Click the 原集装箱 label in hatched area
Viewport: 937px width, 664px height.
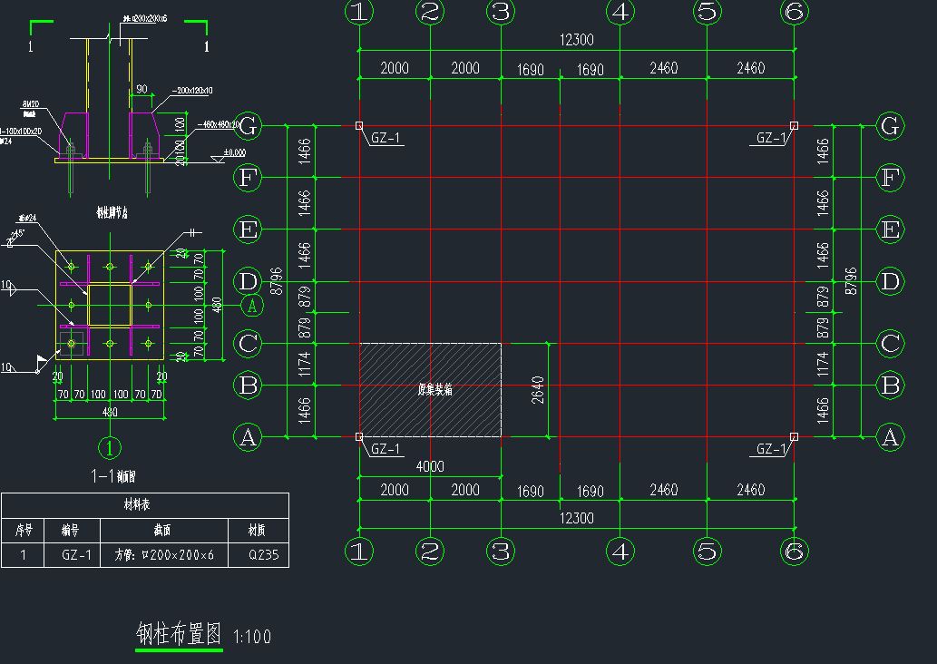[x=435, y=390]
